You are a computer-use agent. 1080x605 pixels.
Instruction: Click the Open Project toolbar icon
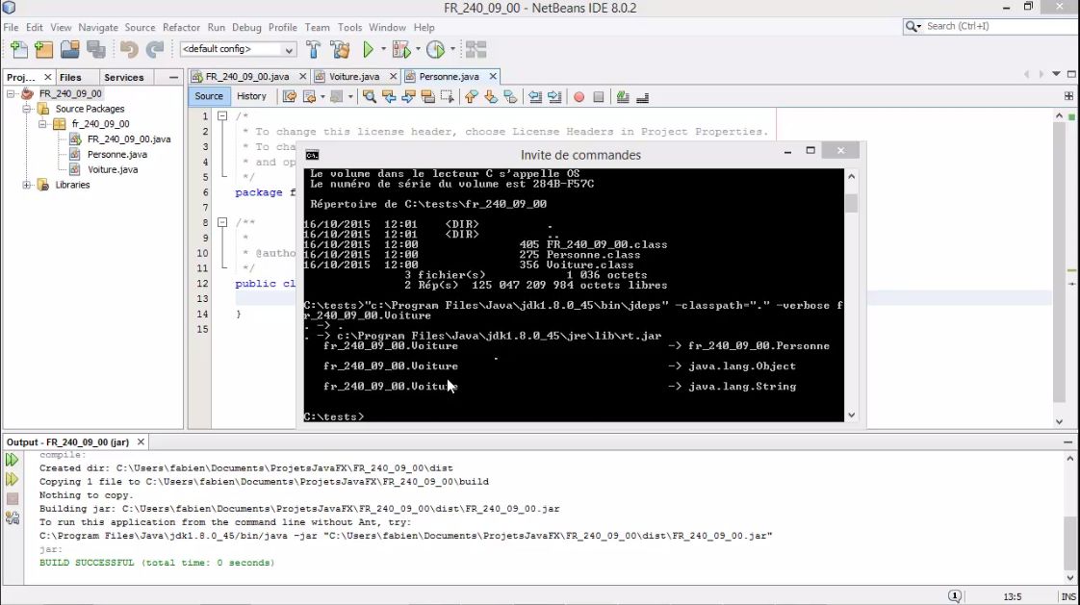point(69,49)
